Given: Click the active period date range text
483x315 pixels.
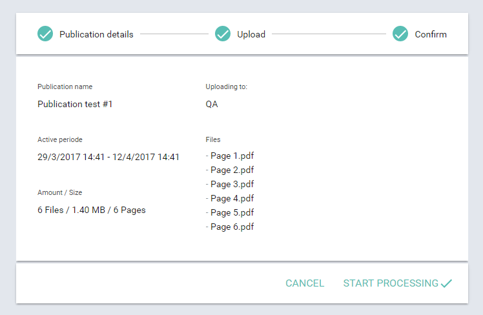Looking at the screenshot, I should (x=108, y=157).
